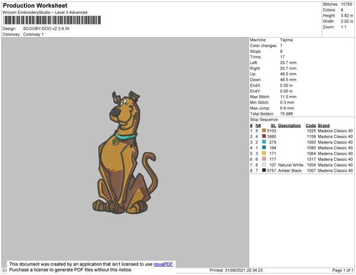This screenshot has width=356, height=275.
Task: Click the Printed date 31/08/2021 20.34.23
Action: 244,270
